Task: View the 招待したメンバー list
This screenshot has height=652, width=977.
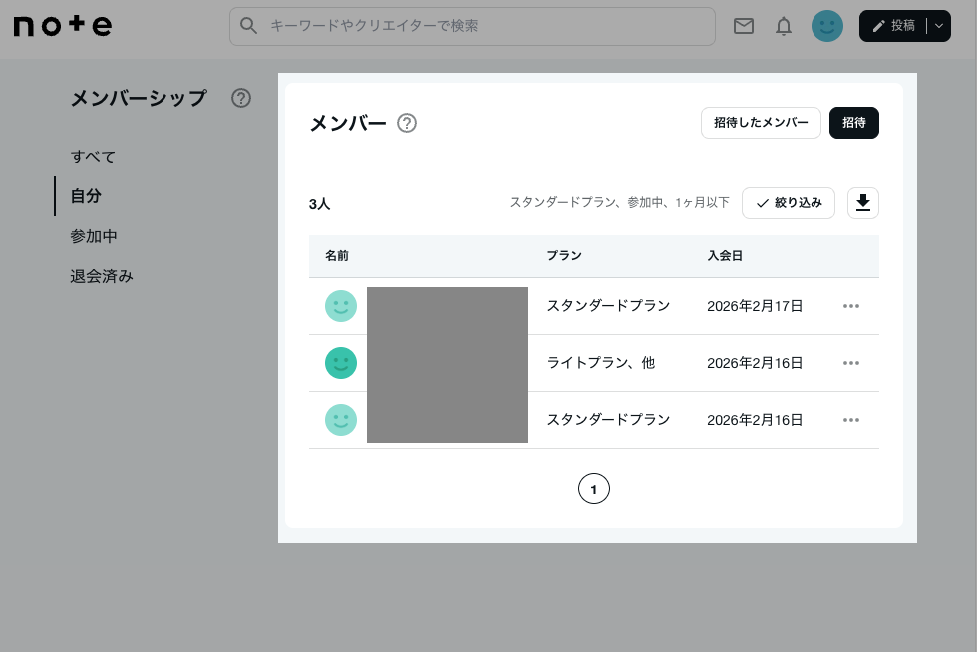Action: [x=761, y=123]
